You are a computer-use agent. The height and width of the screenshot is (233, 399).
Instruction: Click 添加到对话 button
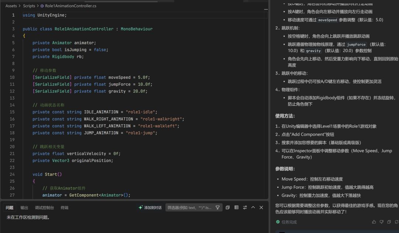150,207
